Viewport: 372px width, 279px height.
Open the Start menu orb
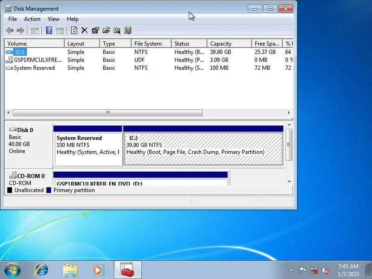tap(13, 270)
